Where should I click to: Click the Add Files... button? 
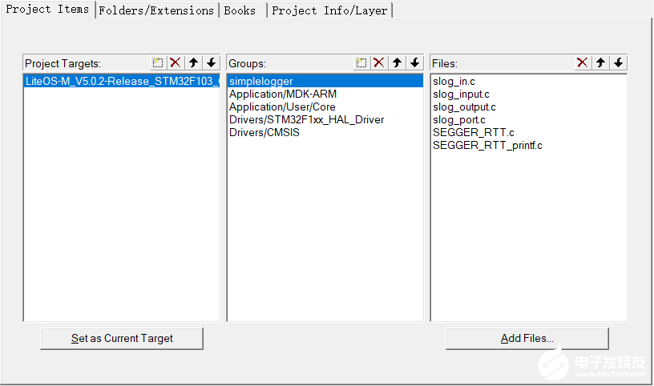[527, 339]
